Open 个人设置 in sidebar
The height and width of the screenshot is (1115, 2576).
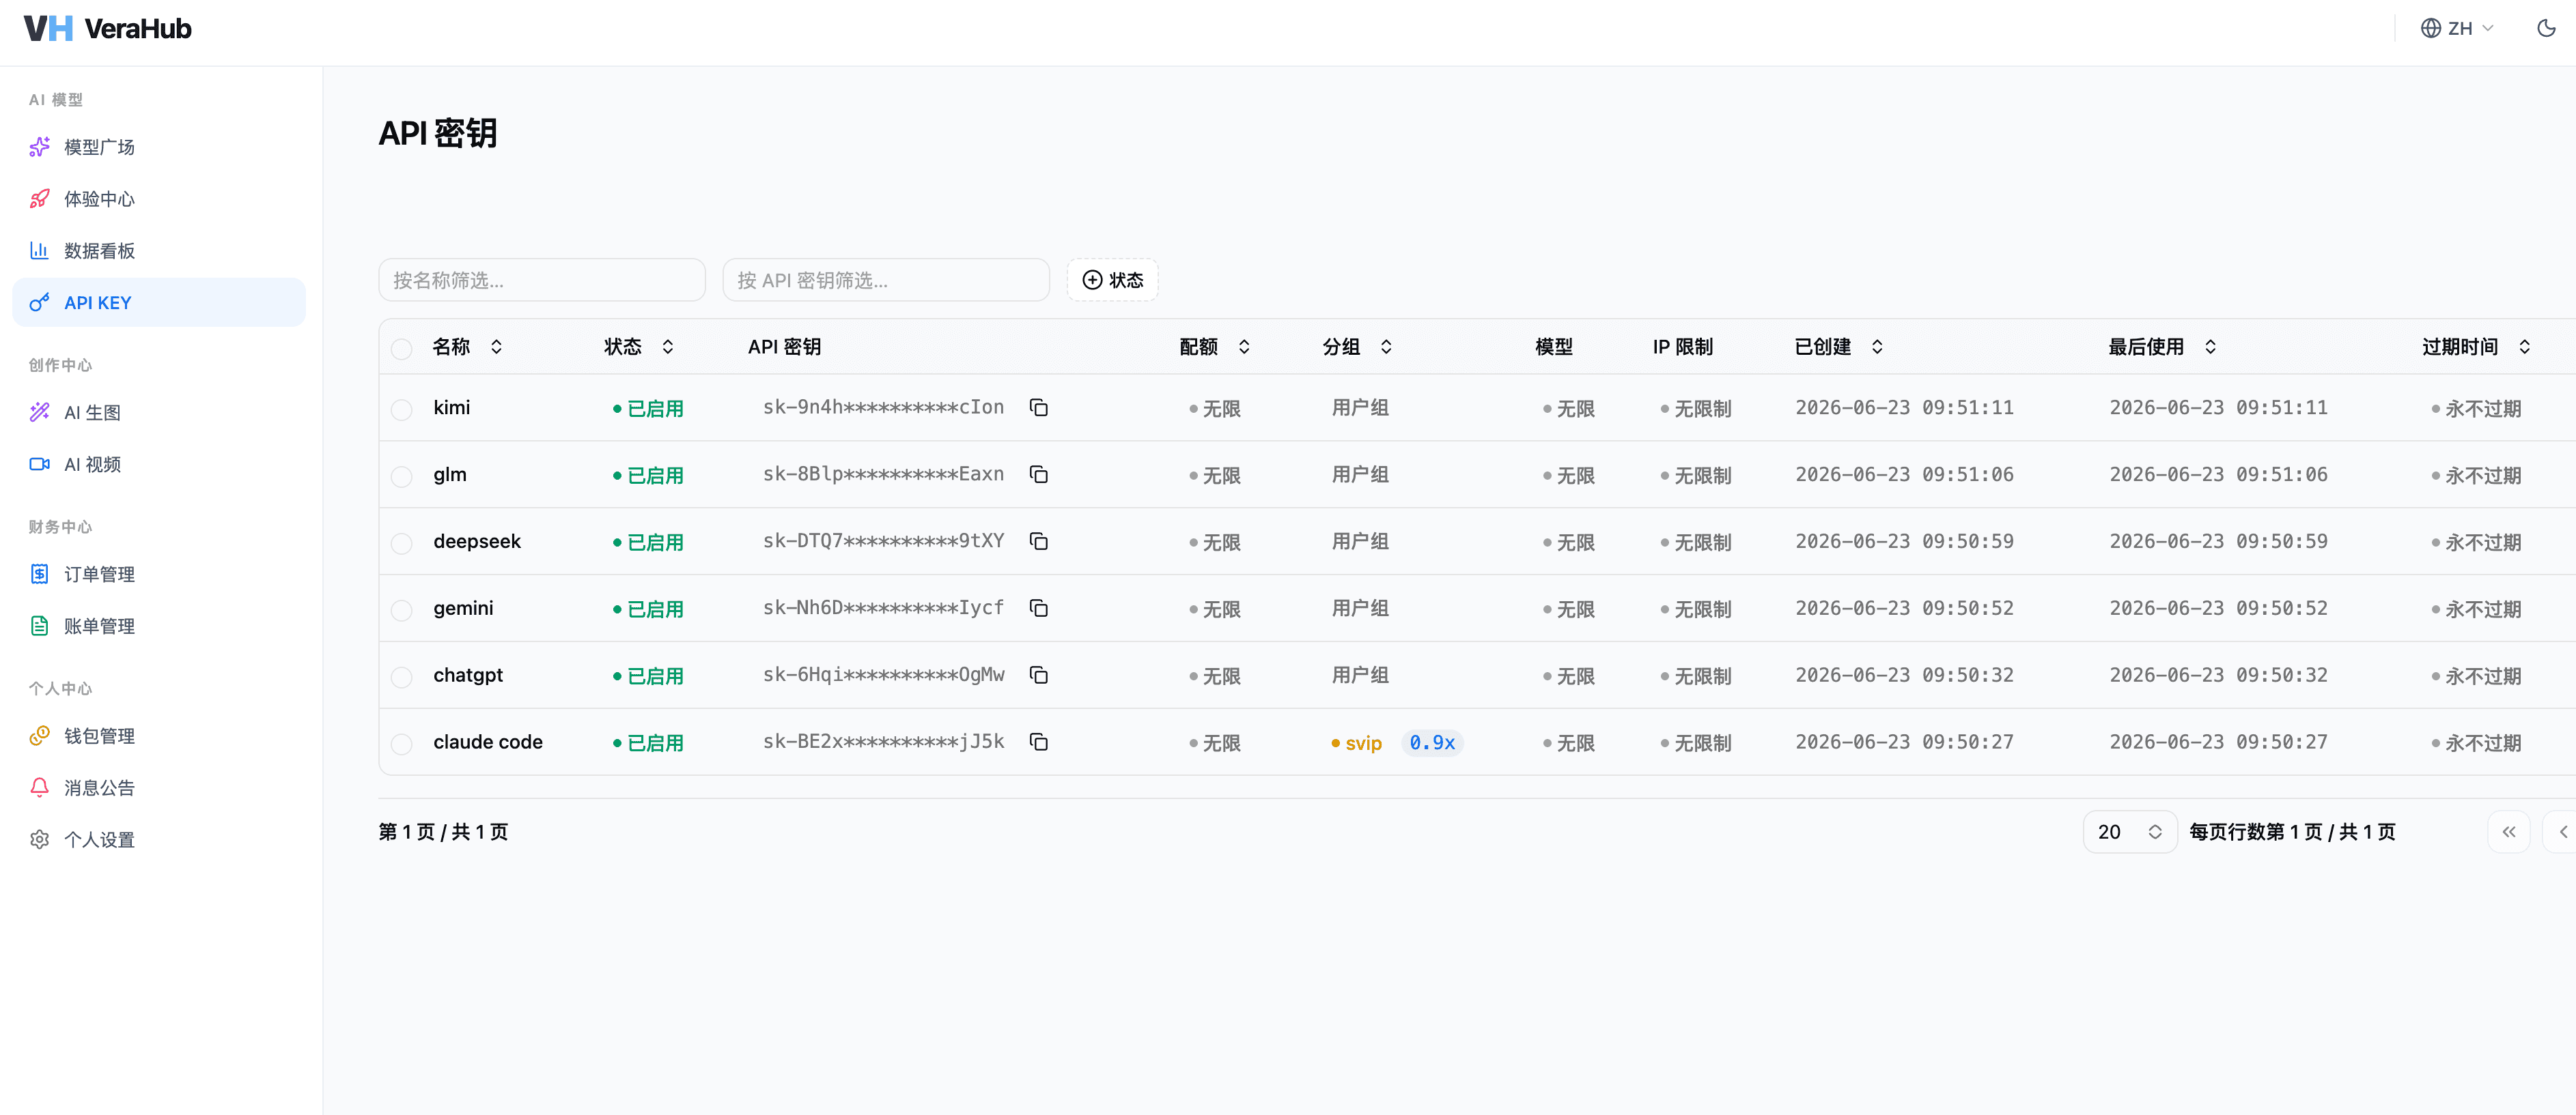(x=159, y=840)
